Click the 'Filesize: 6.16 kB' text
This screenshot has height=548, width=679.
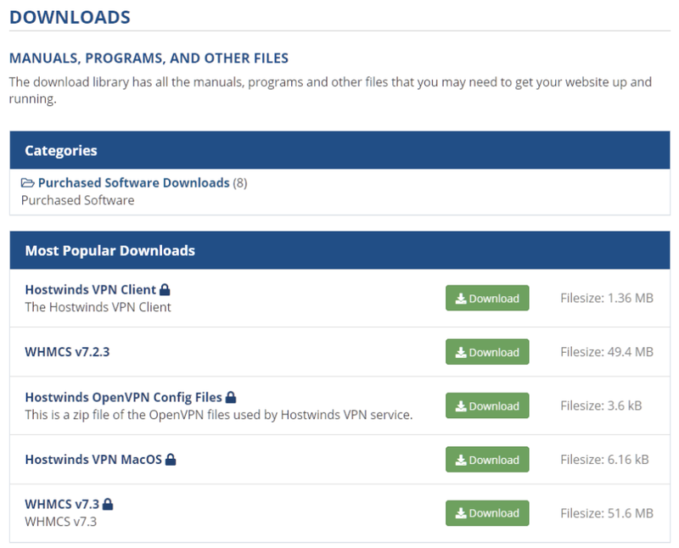pos(604,459)
